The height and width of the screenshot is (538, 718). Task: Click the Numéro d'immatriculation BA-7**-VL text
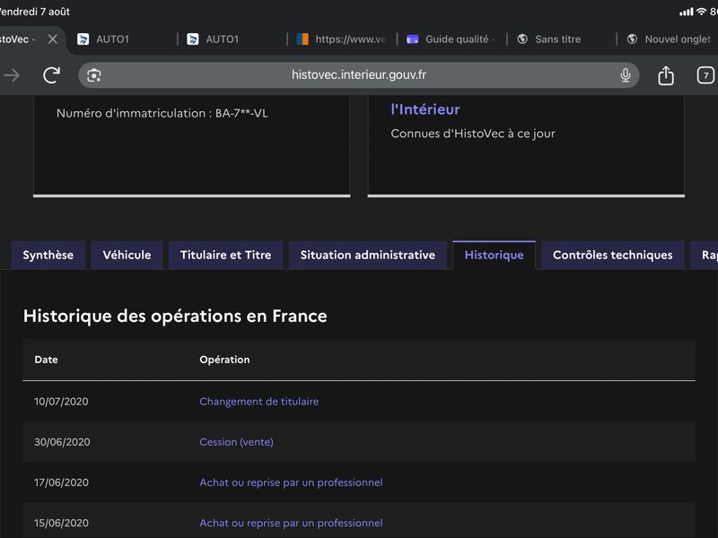[x=162, y=113]
